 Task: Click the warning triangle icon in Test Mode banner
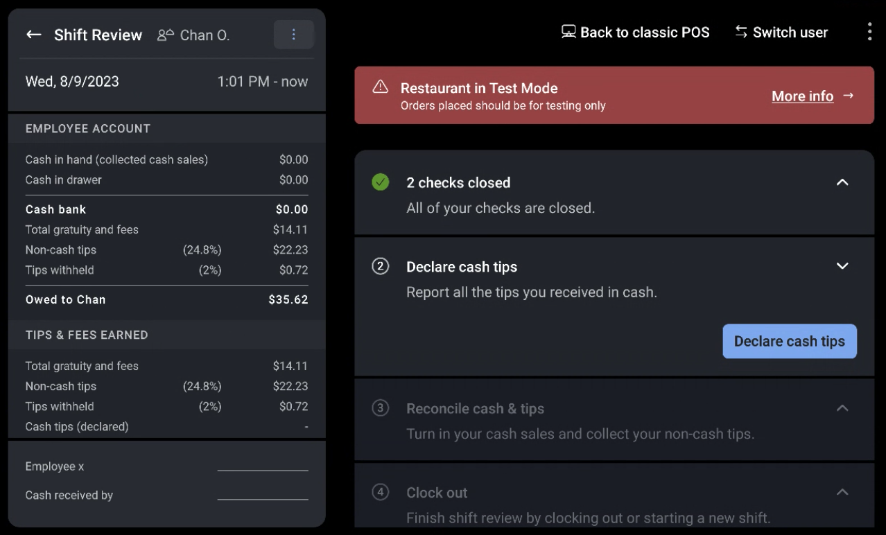380,87
